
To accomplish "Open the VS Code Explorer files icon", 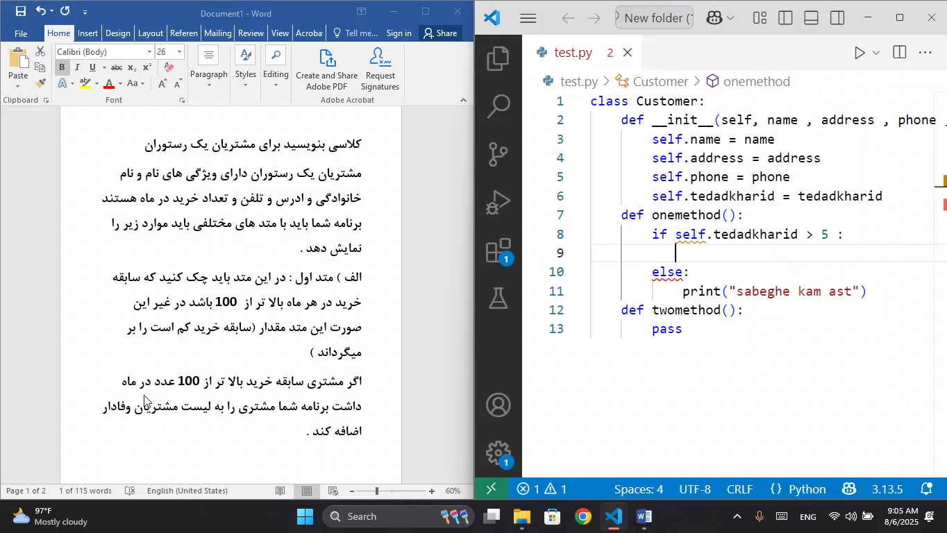I will click(x=498, y=58).
